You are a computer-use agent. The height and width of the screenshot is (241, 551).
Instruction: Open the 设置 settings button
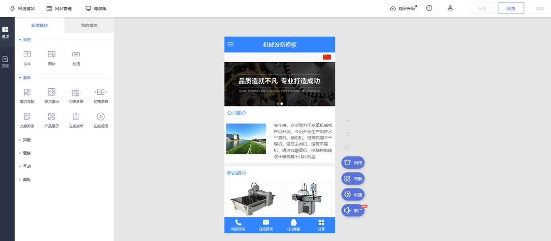pos(353,194)
